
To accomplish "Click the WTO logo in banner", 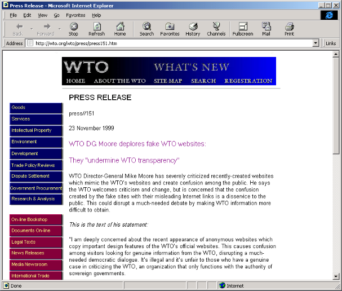I will click(x=86, y=67).
